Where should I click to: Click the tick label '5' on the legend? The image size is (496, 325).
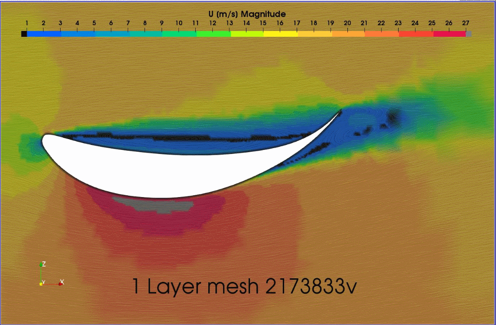point(94,23)
